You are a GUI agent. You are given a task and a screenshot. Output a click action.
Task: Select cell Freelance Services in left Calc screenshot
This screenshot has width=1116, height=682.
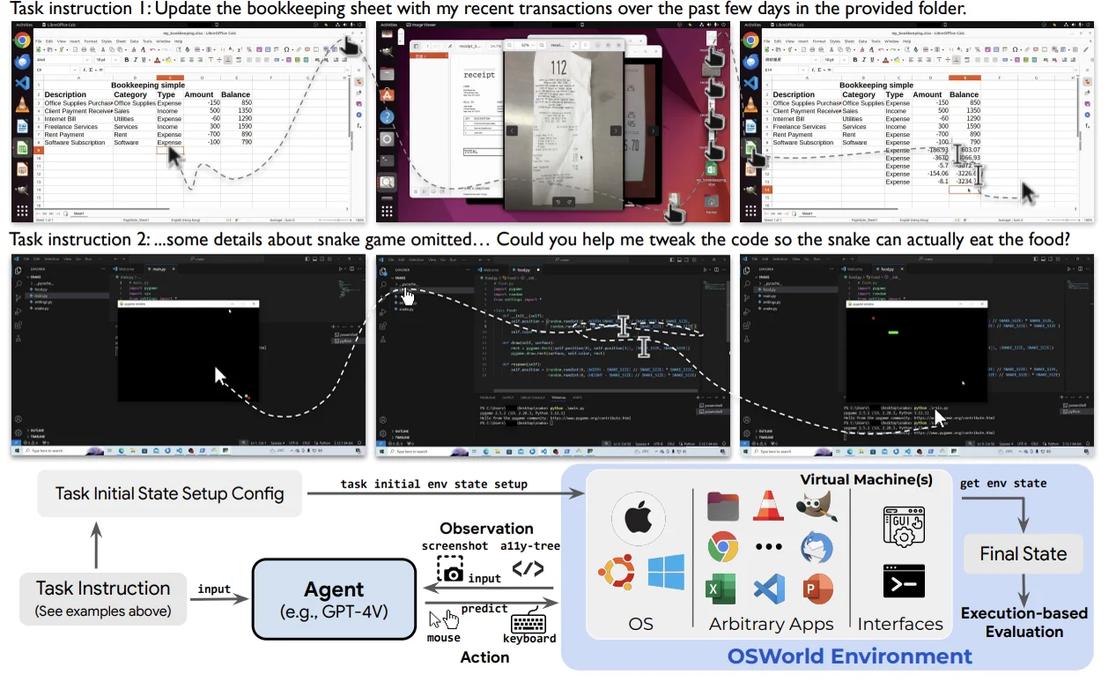pos(78,127)
